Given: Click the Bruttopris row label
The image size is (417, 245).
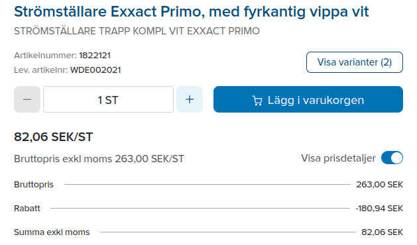Looking at the screenshot, I should click(x=34, y=185).
